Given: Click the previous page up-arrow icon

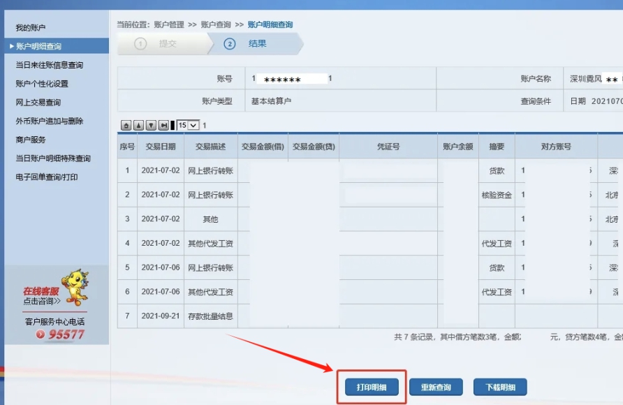Looking at the screenshot, I should [x=138, y=125].
